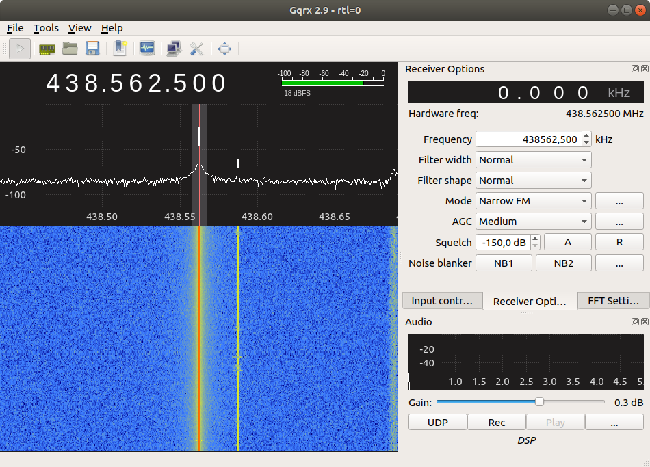Click the 438.50 frequency axis label
Image resolution: width=650 pixels, height=467 pixels.
[x=101, y=217]
